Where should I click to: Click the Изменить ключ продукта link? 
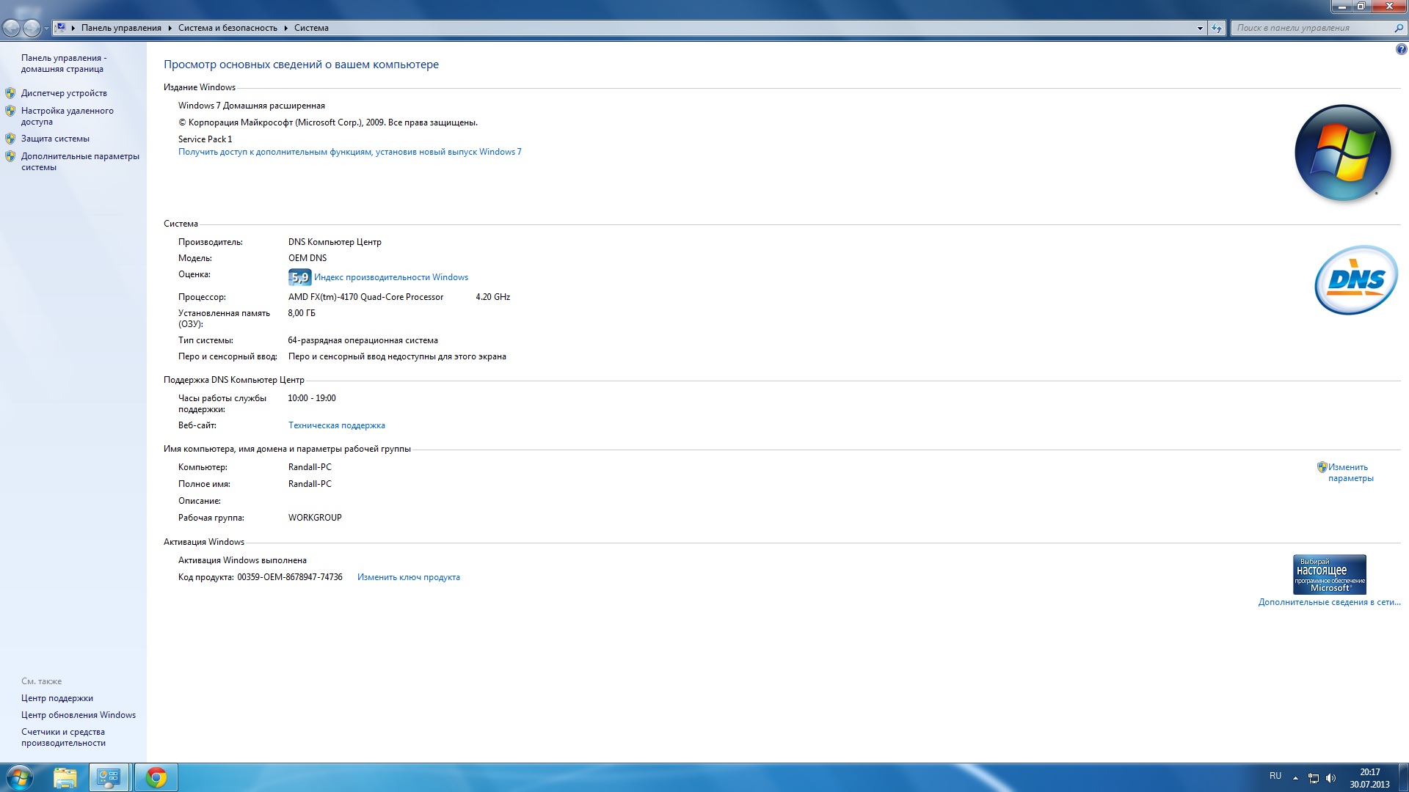[408, 577]
